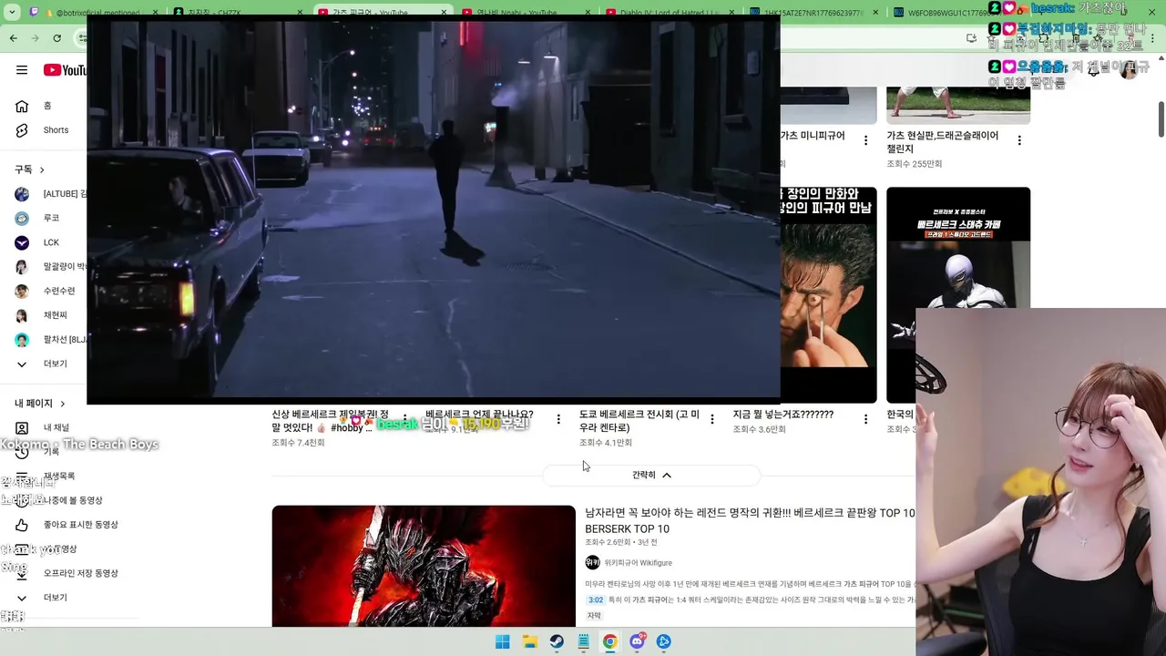Switch to the Diablo IV browser tab
Viewport: 1166px width, 656px height.
(670, 13)
